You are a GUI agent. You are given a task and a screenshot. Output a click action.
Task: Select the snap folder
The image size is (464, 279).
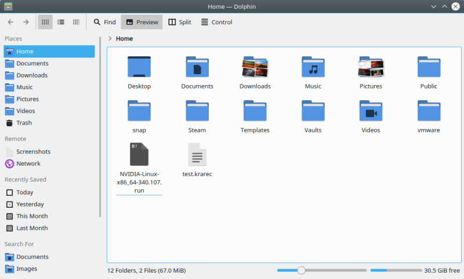tap(139, 111)
